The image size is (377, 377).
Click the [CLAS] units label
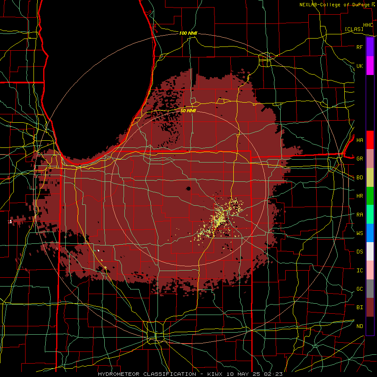click(354, 29)
